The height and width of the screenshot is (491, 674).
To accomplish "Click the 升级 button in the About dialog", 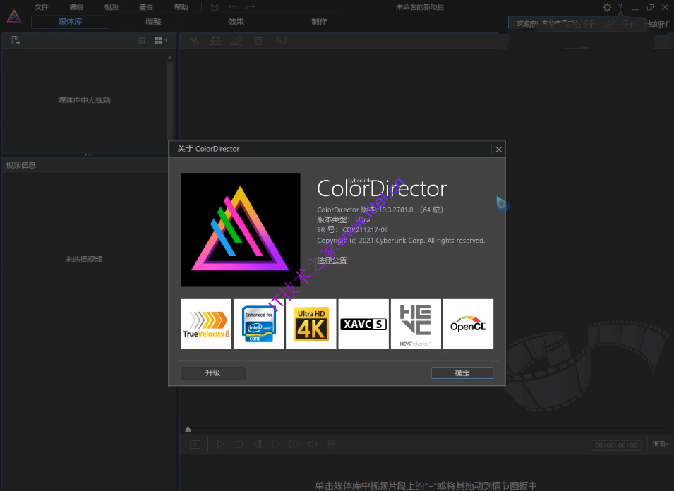I will tap(212, 373).
